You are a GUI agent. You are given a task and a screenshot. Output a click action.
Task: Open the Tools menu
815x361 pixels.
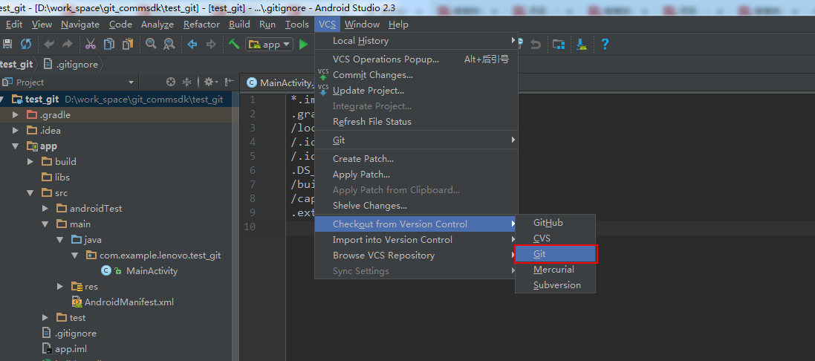coord(296,25)
